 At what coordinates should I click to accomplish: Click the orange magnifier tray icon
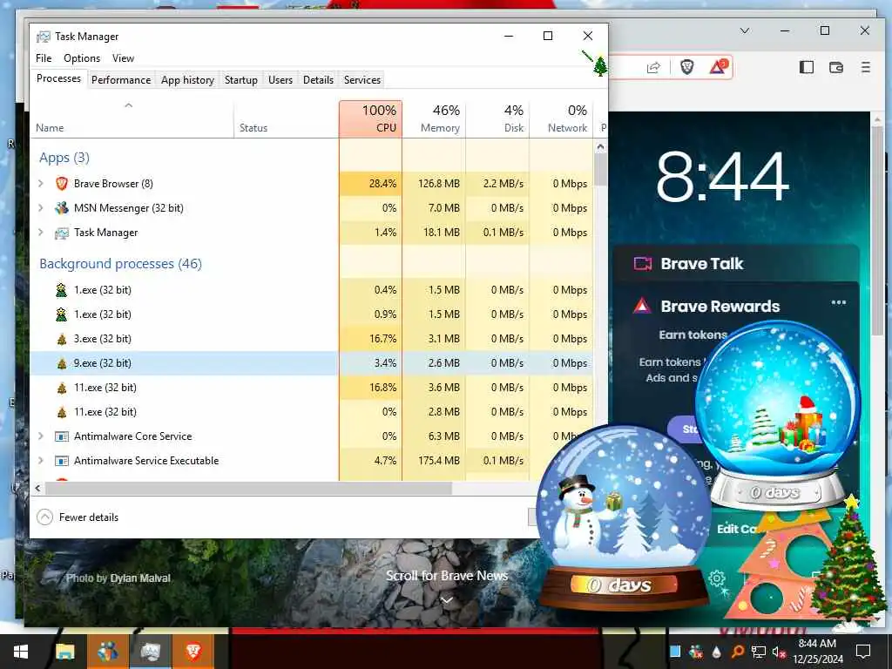click(x=737, y=652)
